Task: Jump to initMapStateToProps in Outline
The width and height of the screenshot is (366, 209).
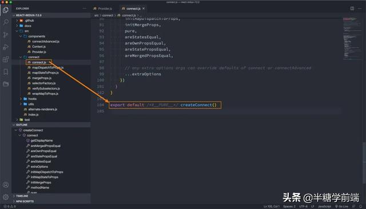Action: (x=45, y=177)
